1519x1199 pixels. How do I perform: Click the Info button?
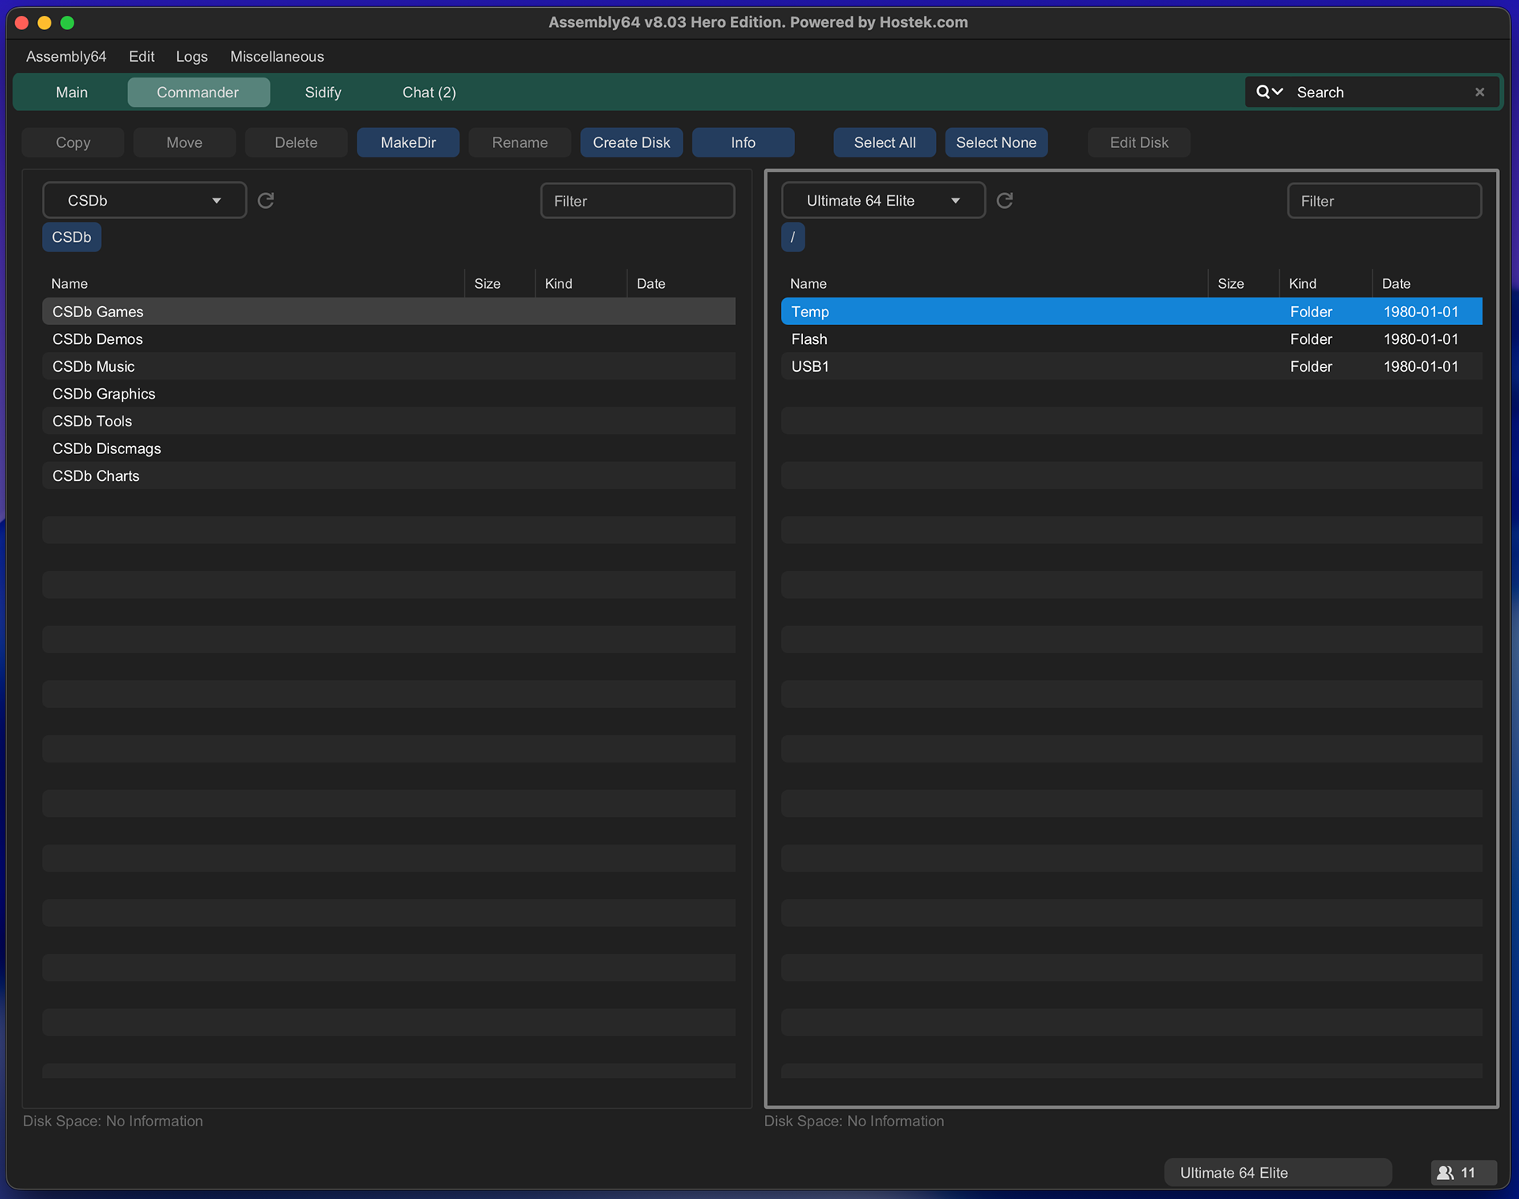[743, 142]
